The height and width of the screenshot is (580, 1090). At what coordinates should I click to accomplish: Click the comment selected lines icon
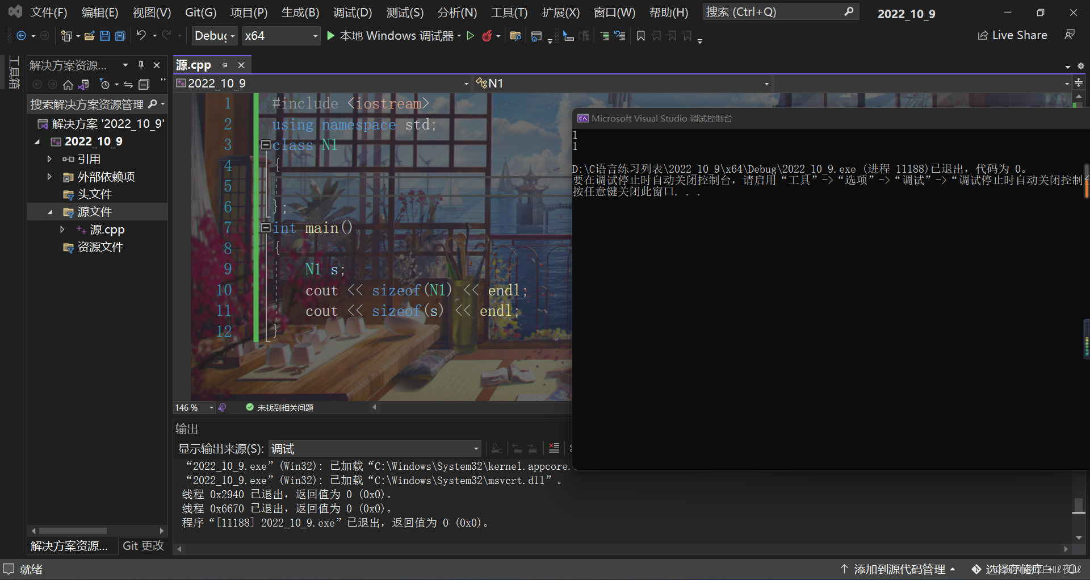click(x=605, y=36)
